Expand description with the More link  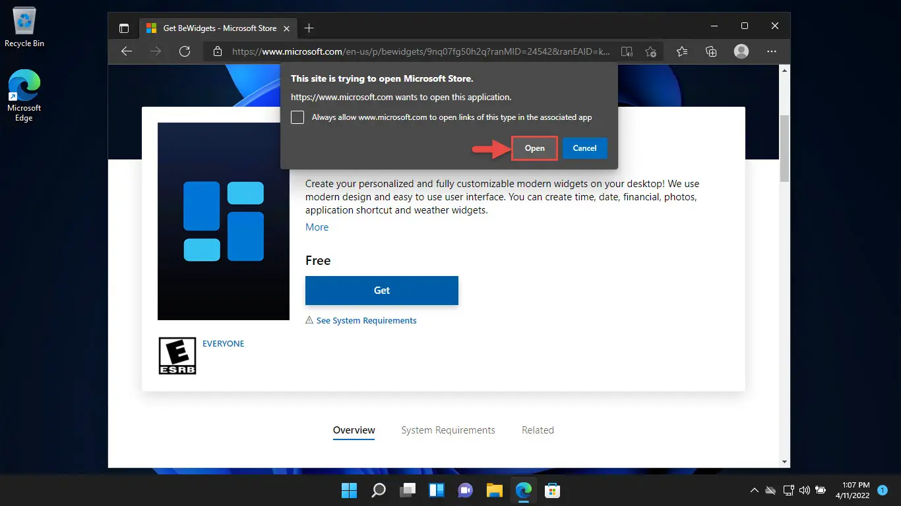pyautogui.click(x=317, y=227)
